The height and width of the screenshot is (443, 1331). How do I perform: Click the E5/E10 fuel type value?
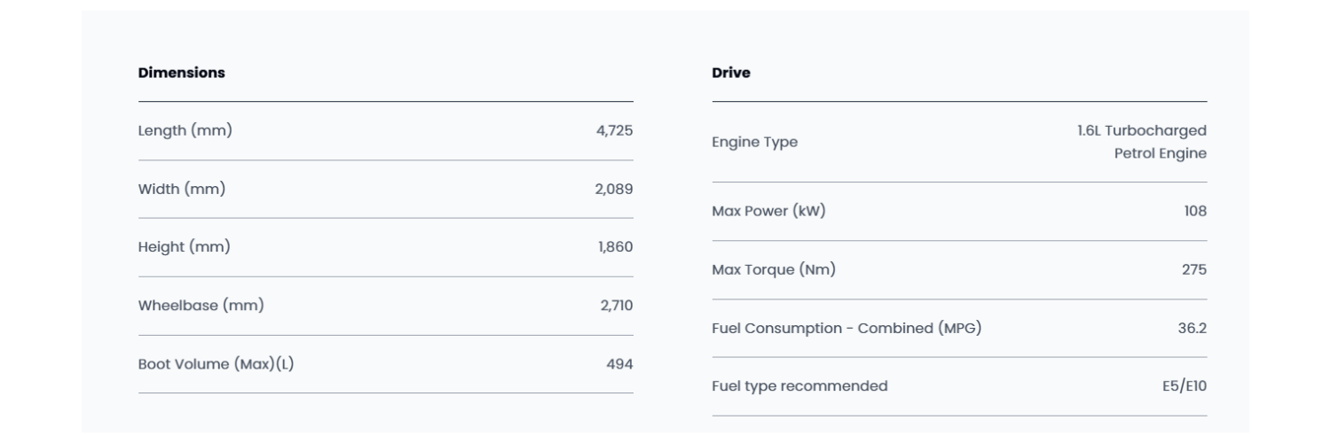tap(1185, 386)
